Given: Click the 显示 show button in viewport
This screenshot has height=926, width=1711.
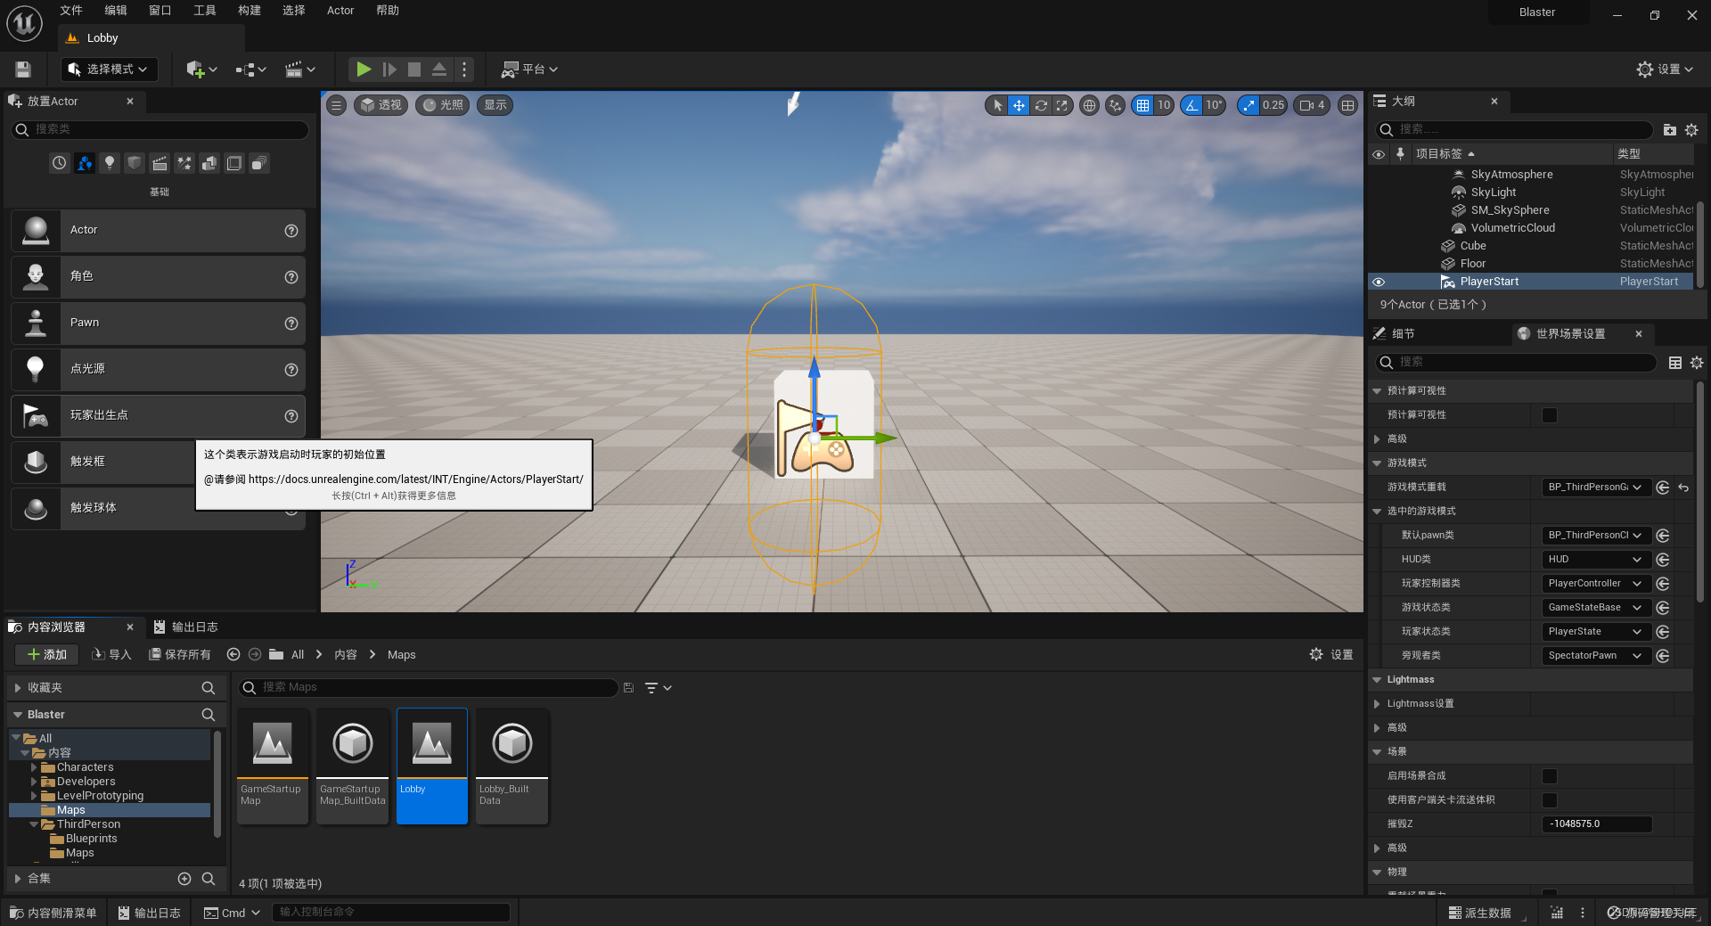Looking at the screenshot, I should (495, 105).
